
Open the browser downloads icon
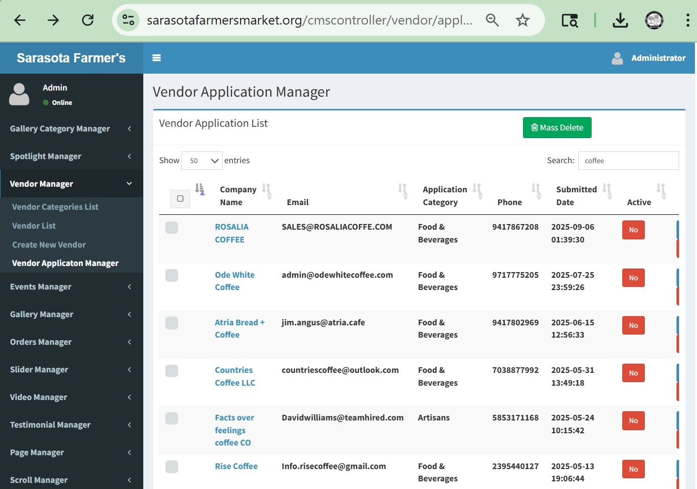[x=620, y=20]
